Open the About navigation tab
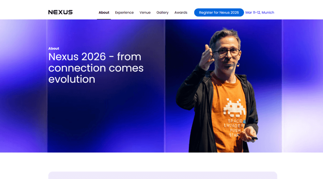This screenshot has height=179, width=323. click(x=104, y=13)
